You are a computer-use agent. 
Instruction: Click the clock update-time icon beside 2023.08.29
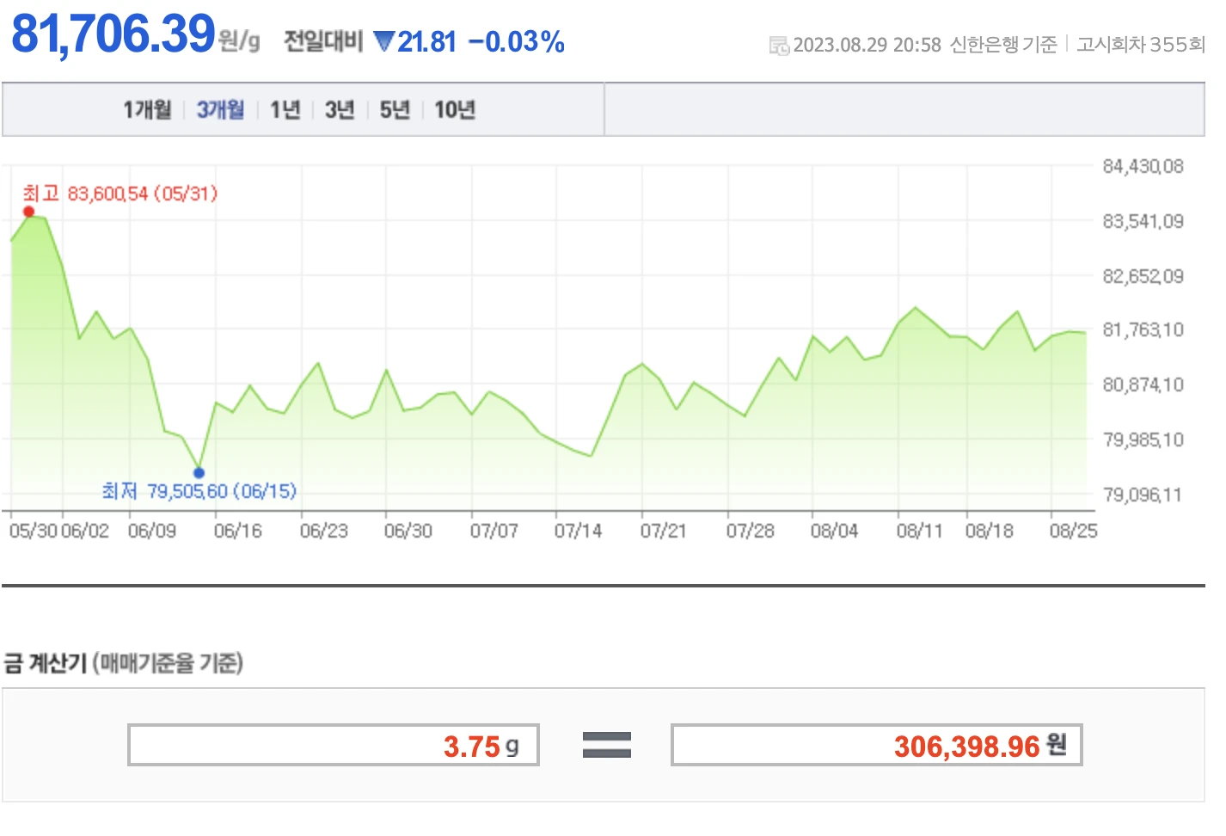click(779, 46)
